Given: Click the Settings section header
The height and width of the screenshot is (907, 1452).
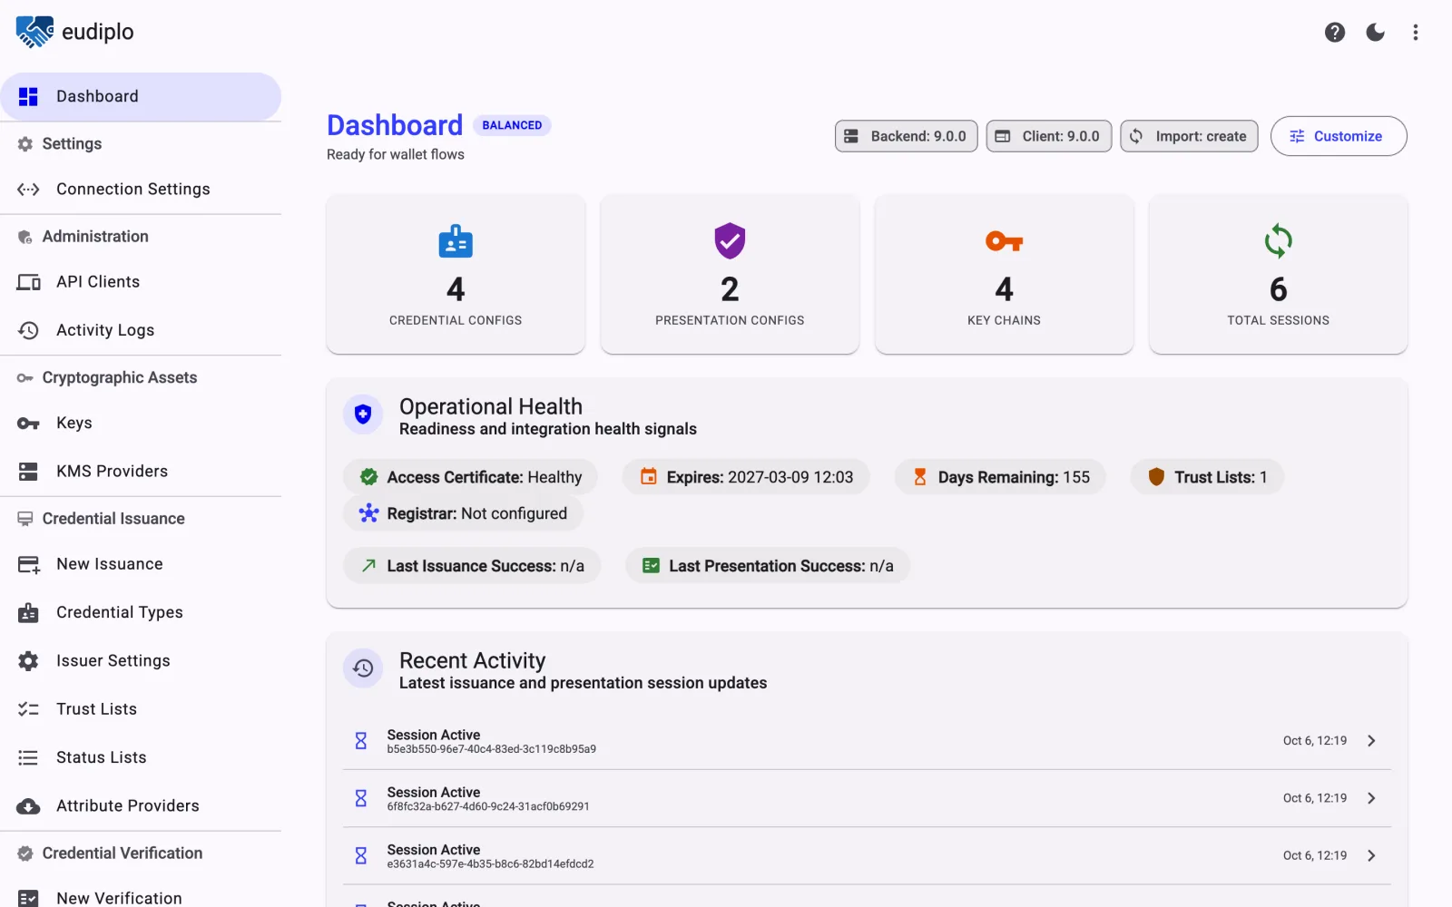Looking at the screenshot, I should click(x=72, y=143).
